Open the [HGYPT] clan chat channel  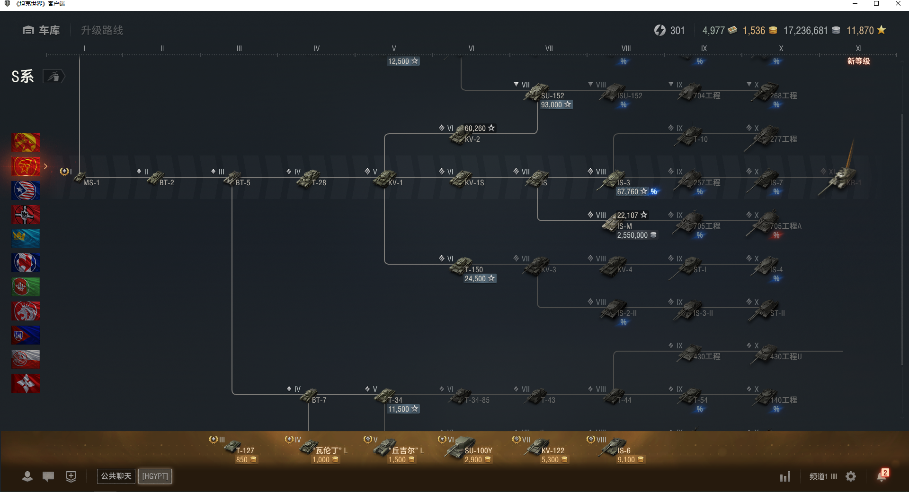(155, 476)
